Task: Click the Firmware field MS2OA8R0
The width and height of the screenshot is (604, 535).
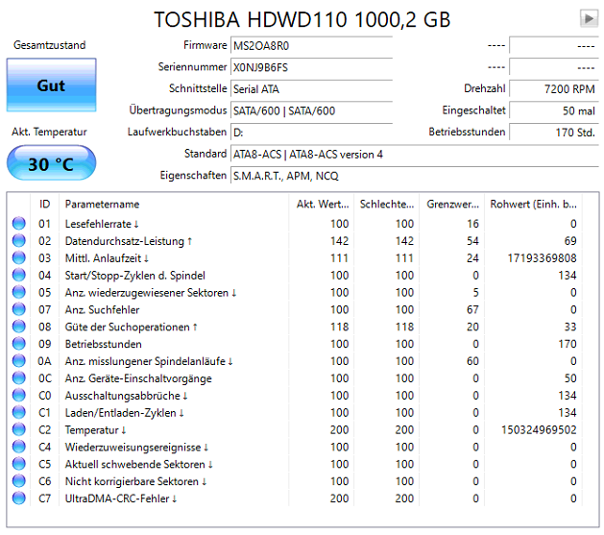Action: click(311, 46)
